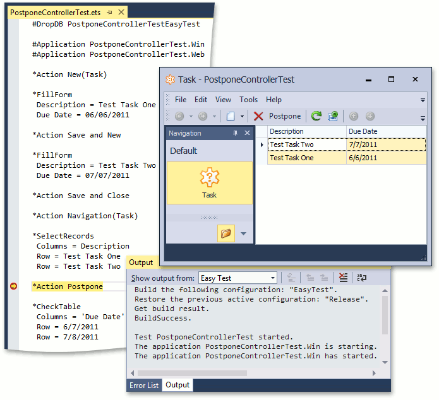Click the folder icon at the bottom of the Navigation panel
The width and height of the screenshot is (439, 400).
click(226, 233)
